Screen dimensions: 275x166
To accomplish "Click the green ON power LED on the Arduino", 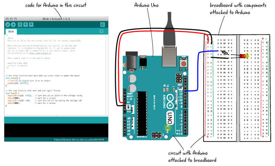I will pos(167,128).
